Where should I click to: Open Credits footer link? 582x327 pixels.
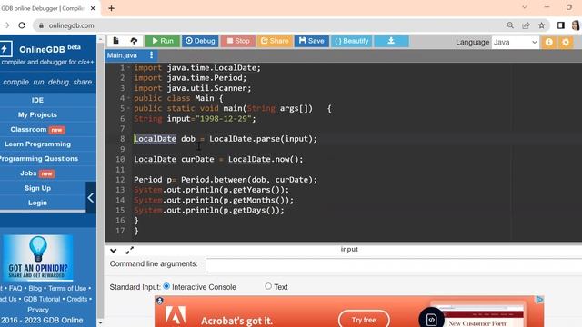[76, 299]
